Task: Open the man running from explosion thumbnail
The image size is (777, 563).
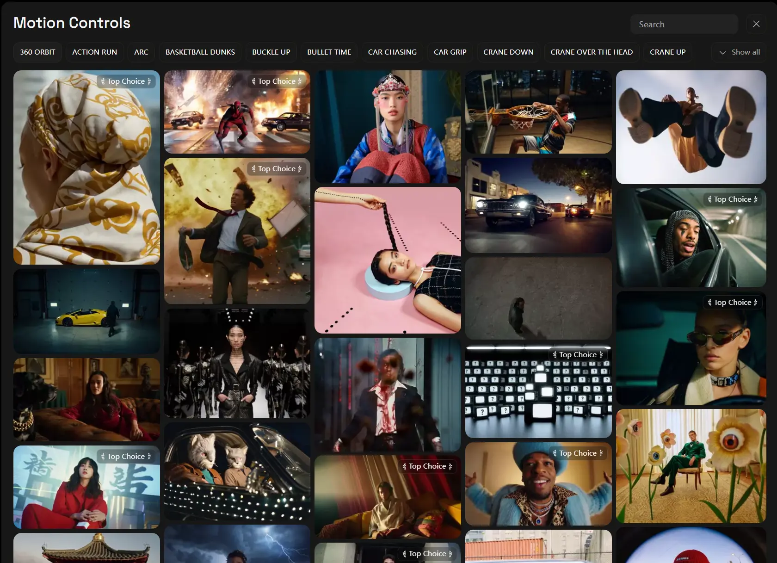Action: (x=237, y=231)
